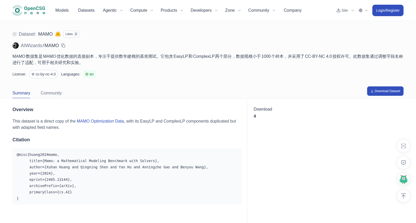Image resolution: width=416 pixels, height=223 pixels.
Task: Click the download count 4
Action: coord(255,116)
